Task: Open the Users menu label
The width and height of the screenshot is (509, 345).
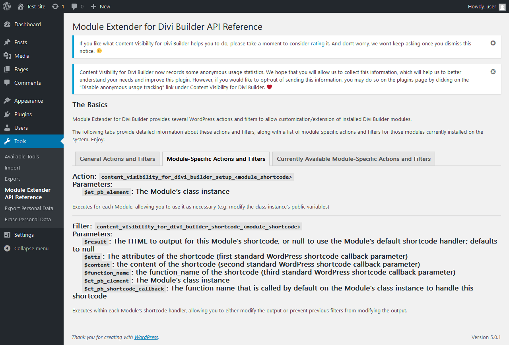Action: click(x=21, y=128)
